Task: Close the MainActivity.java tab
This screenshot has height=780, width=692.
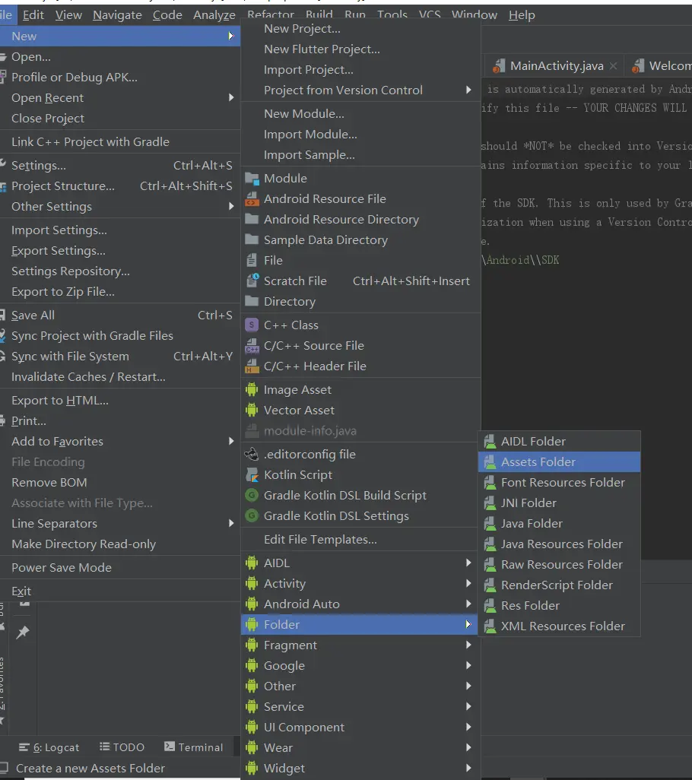Action: click(614, 65)
